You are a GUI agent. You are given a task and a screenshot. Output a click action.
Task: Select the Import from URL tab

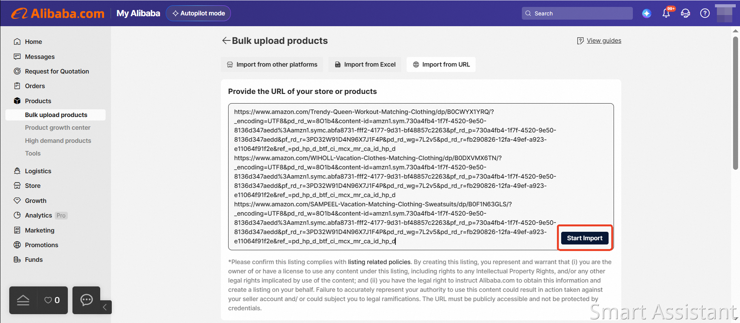click(441, 65)
